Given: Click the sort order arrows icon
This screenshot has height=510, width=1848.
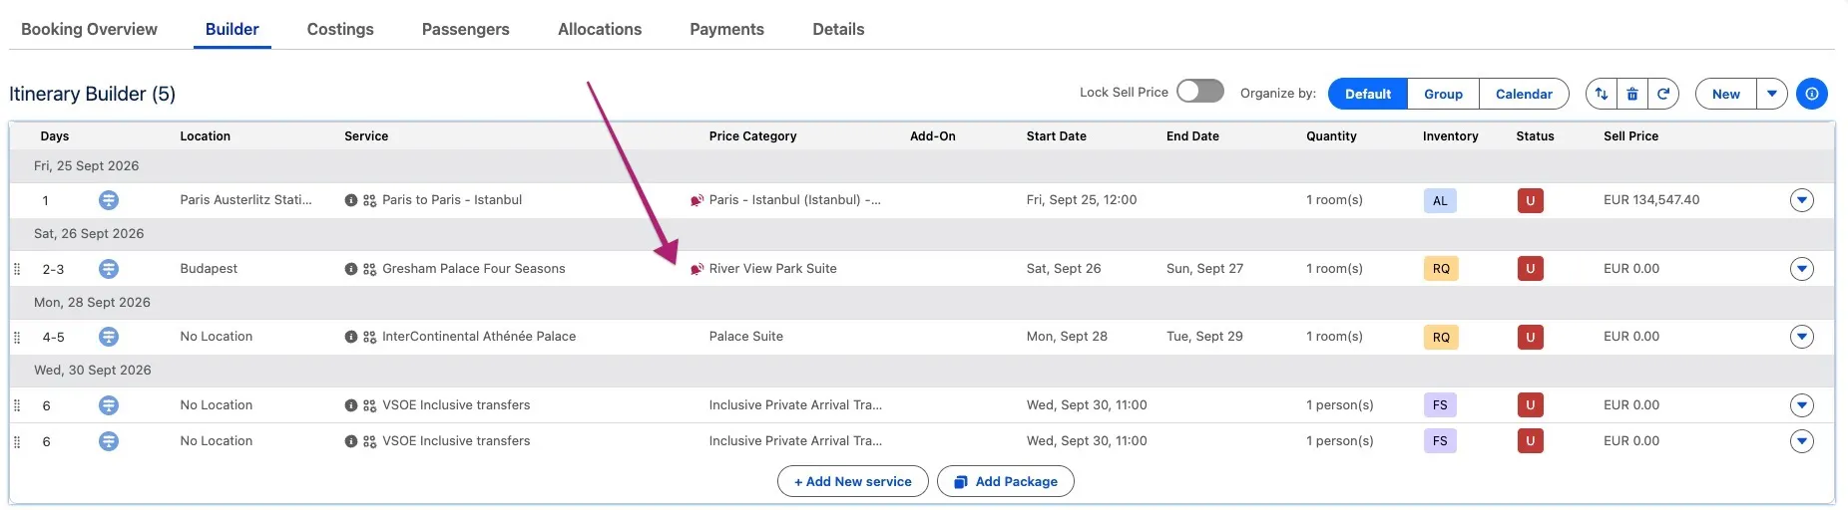Looking at the screenshot, I should [x=1602, y=94].
